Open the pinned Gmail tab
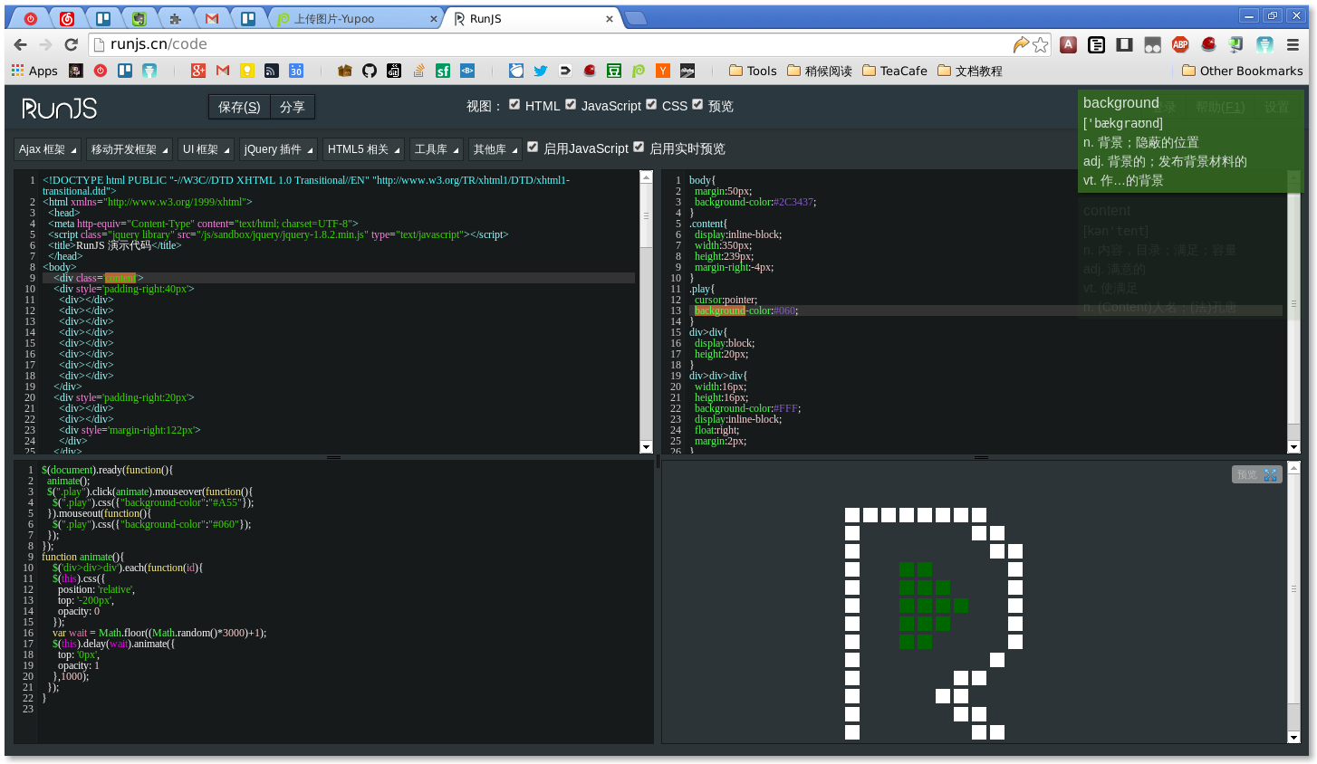Viewport: 1317px width, 764px height. tap(211, 18)
